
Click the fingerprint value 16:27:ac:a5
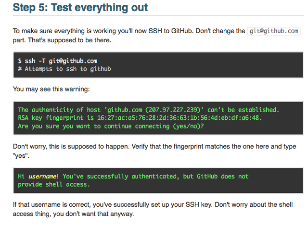pyautogui.click(x=180, y=118)
